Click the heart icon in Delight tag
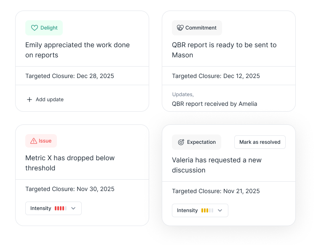 pyautogui.click(x=35, y=28)
